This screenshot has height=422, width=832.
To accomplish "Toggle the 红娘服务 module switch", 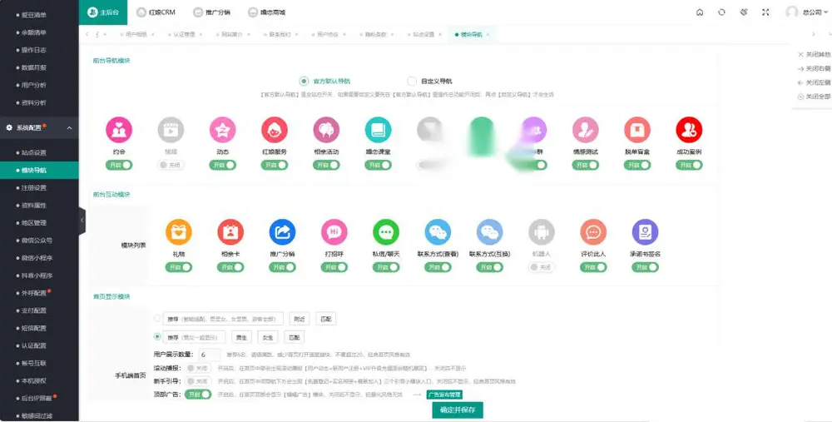I will click(275, 165).
